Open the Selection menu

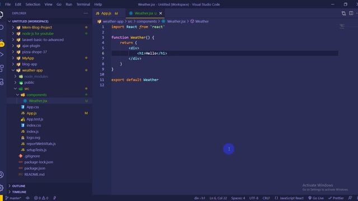[33, 4]
